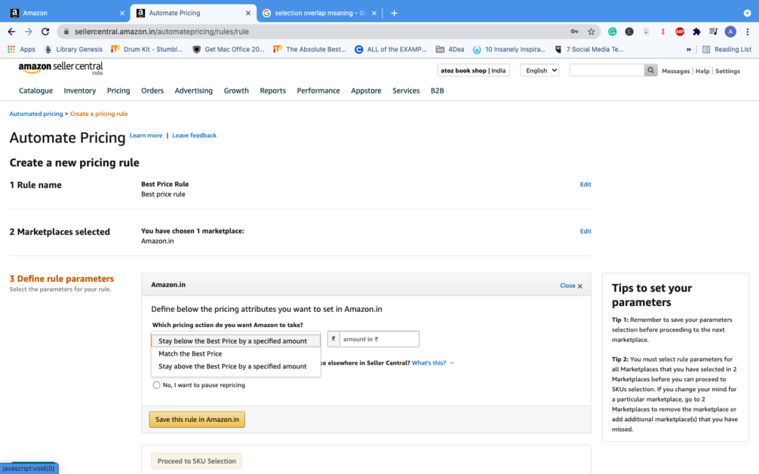Reload the page with the refresh icon

45,32
